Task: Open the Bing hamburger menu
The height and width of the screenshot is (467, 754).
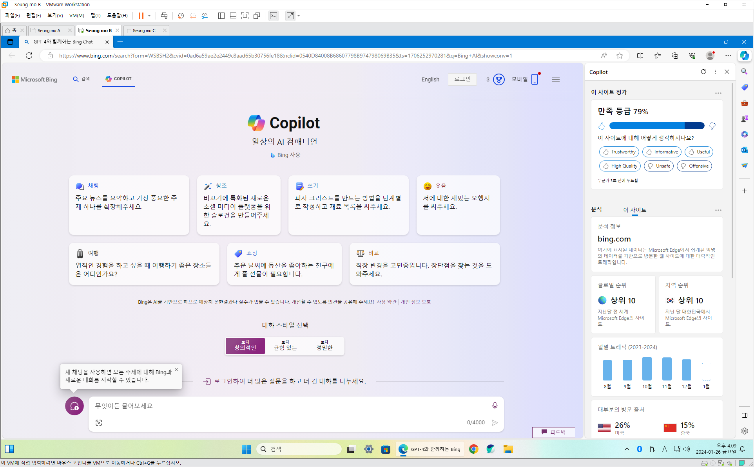Action: tap(555, 79)
